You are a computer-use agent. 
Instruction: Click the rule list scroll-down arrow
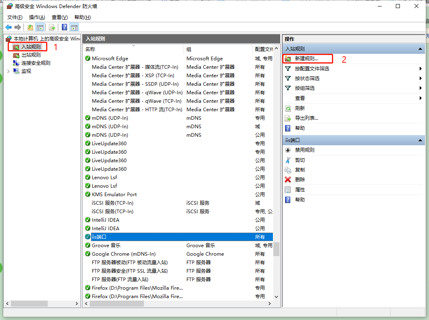pyautogui.click(x=276, y=297)
